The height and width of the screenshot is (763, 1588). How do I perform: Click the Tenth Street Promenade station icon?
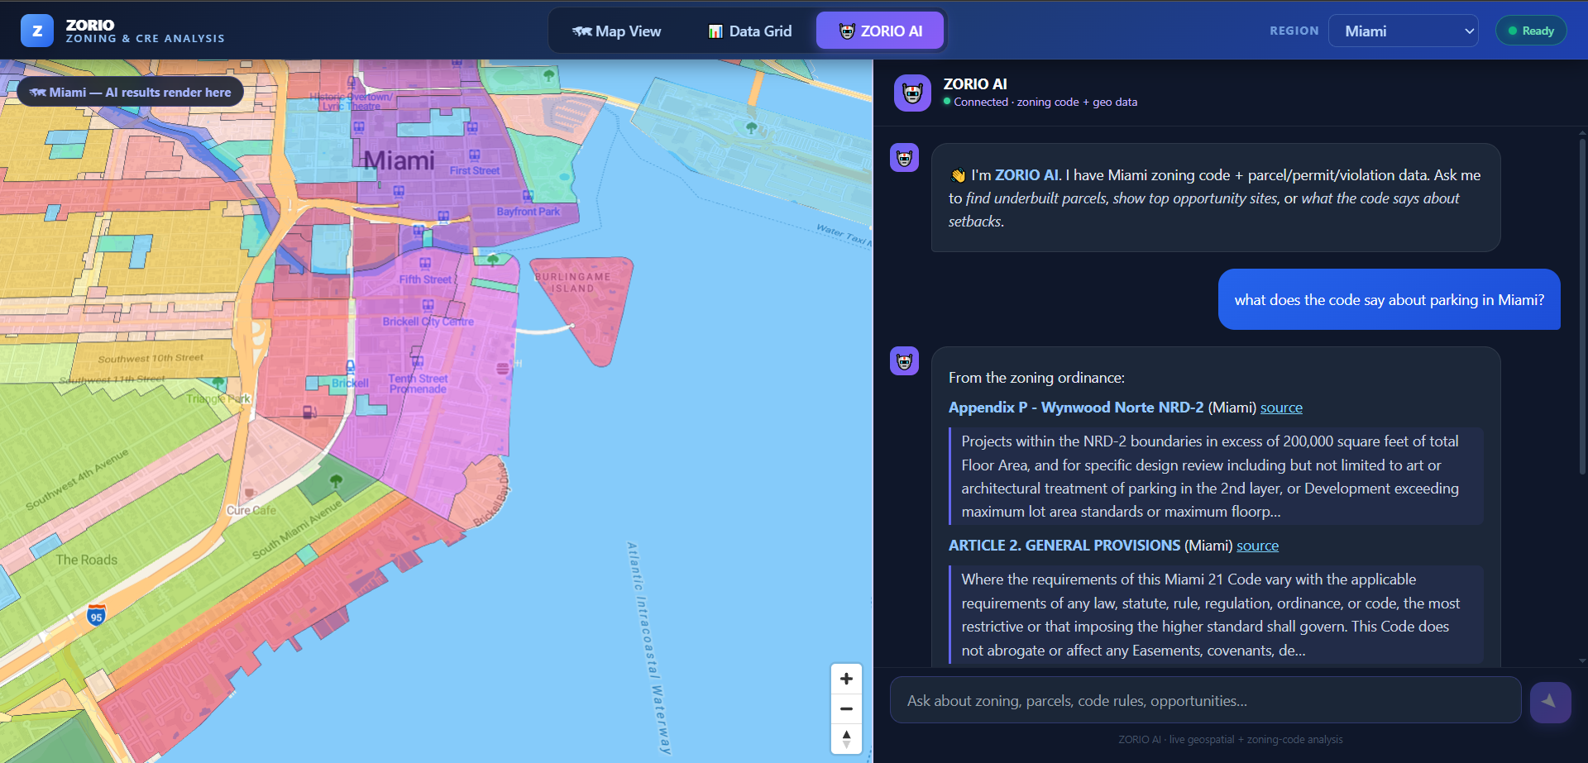click(418, 362)
